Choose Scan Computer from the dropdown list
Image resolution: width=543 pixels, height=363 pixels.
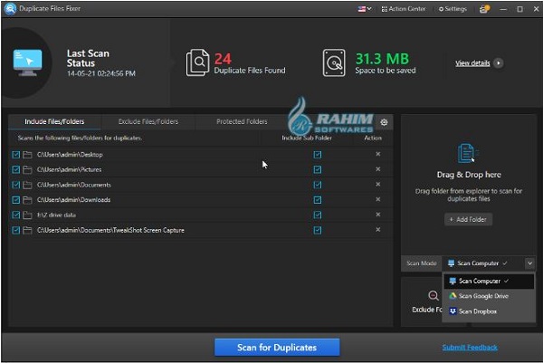point(489,281)
